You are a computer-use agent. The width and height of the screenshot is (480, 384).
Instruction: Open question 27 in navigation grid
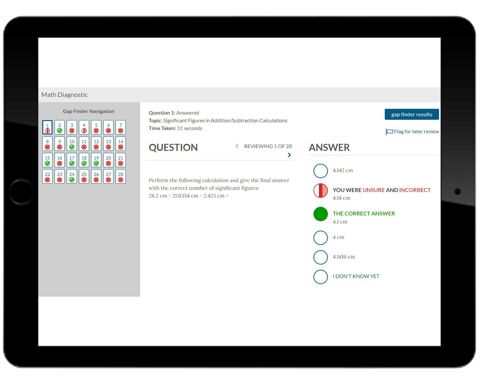108,176
